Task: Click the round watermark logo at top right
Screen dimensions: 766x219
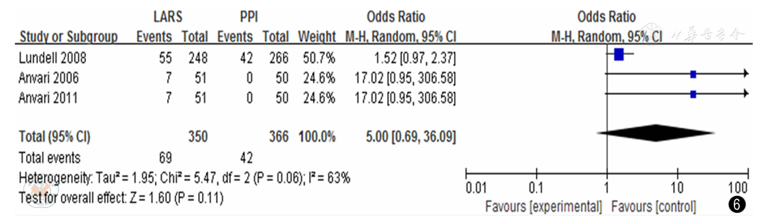Action: tap(651, 34)
